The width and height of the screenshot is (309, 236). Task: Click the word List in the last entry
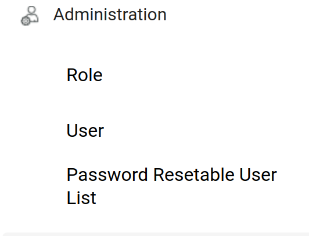pyautogui.click(x=81, y=198)
